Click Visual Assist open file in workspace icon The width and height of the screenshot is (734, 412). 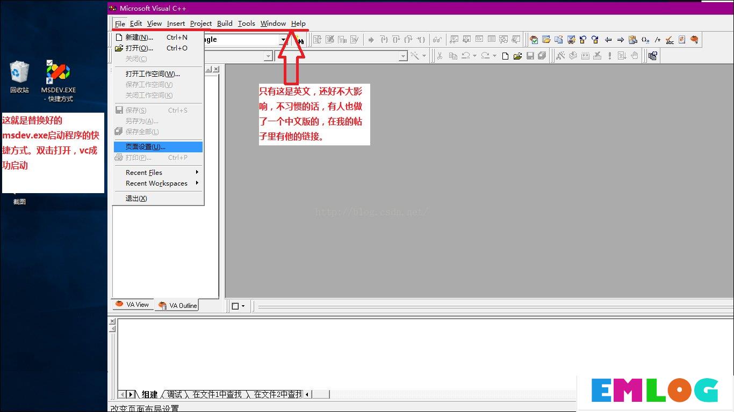pyautogui.click(x=546, y=40)
